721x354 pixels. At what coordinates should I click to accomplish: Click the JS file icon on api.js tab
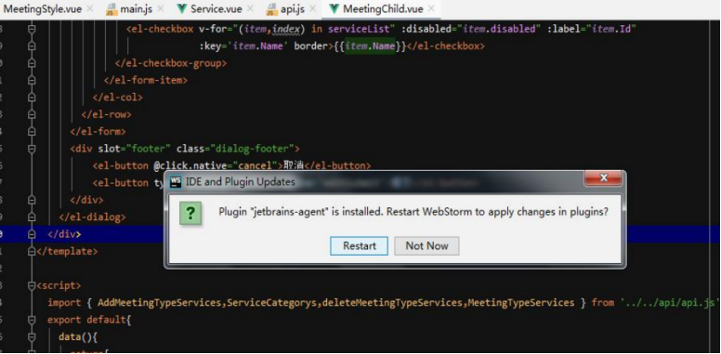(x=271, y=8)
